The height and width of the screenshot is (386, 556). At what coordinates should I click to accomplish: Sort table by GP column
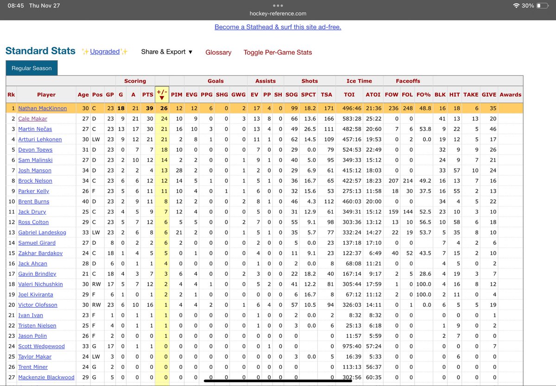(x=110, y=94)
